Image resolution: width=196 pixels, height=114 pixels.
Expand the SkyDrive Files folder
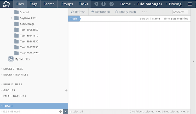click(x=11, y=18)
